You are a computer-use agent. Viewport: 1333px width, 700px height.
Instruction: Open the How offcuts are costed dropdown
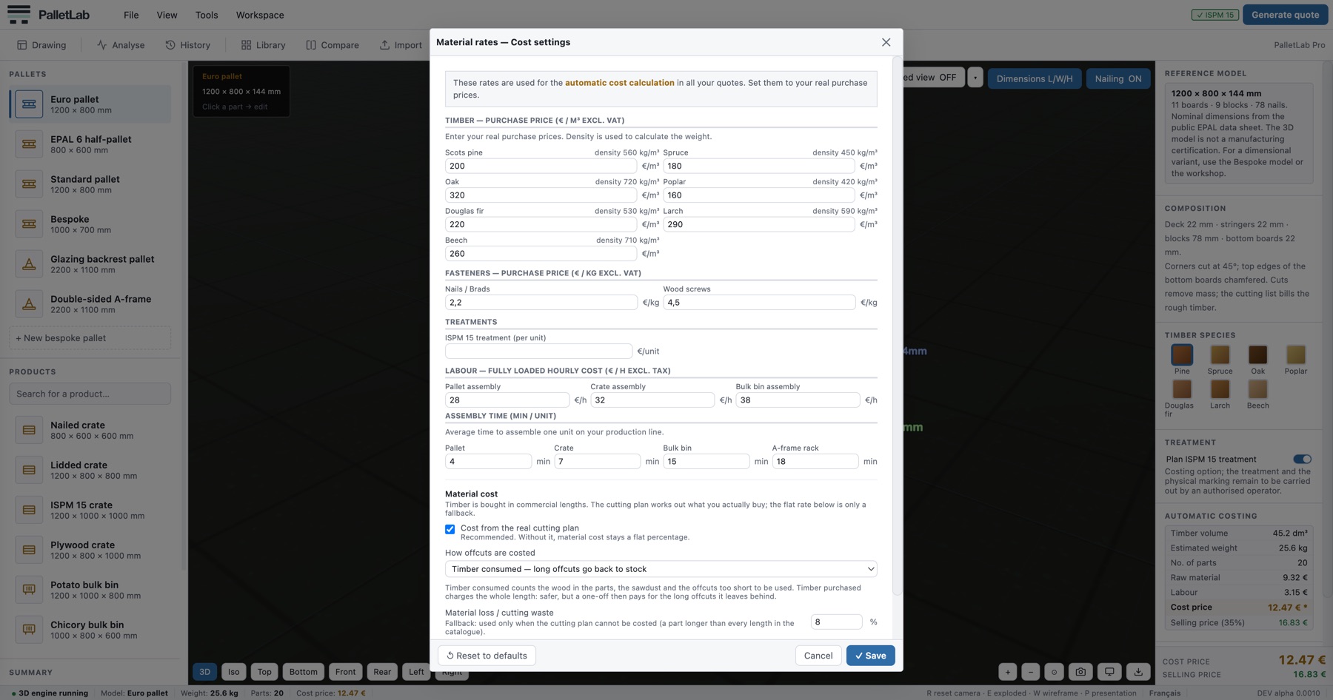[661, 569]
